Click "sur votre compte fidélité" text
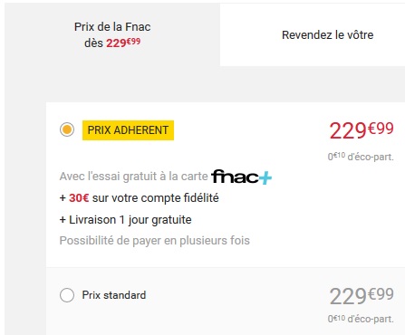 click(x=156, y=198)
